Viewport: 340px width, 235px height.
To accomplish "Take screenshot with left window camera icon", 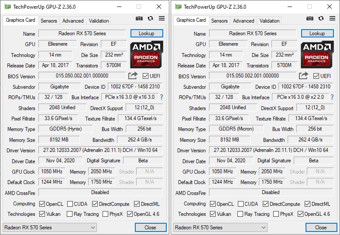I will coord(139,19).
